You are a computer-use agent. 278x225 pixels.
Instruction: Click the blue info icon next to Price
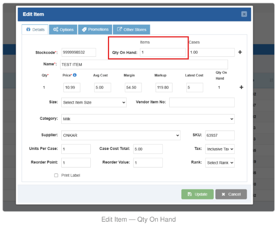pyautogui.click(x=75, y=75)
